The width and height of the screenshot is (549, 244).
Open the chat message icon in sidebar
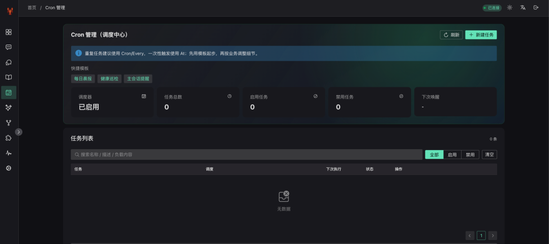9,47
